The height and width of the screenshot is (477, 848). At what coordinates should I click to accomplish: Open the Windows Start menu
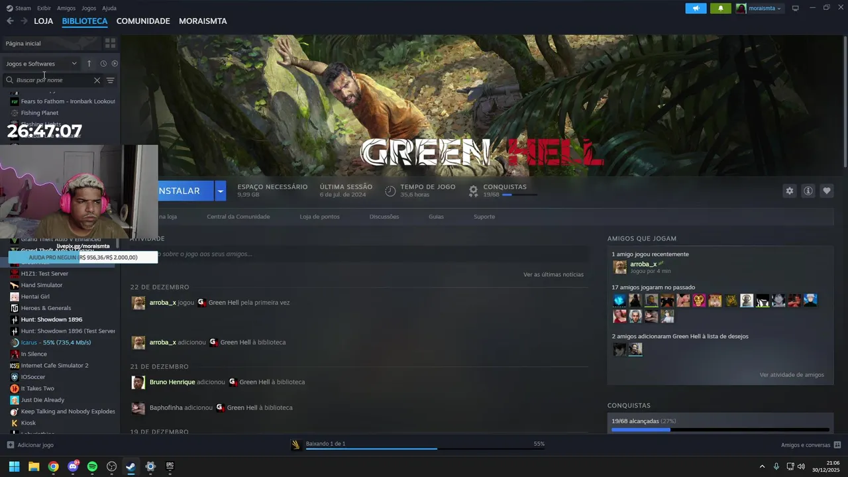click(x=14, y=466)
